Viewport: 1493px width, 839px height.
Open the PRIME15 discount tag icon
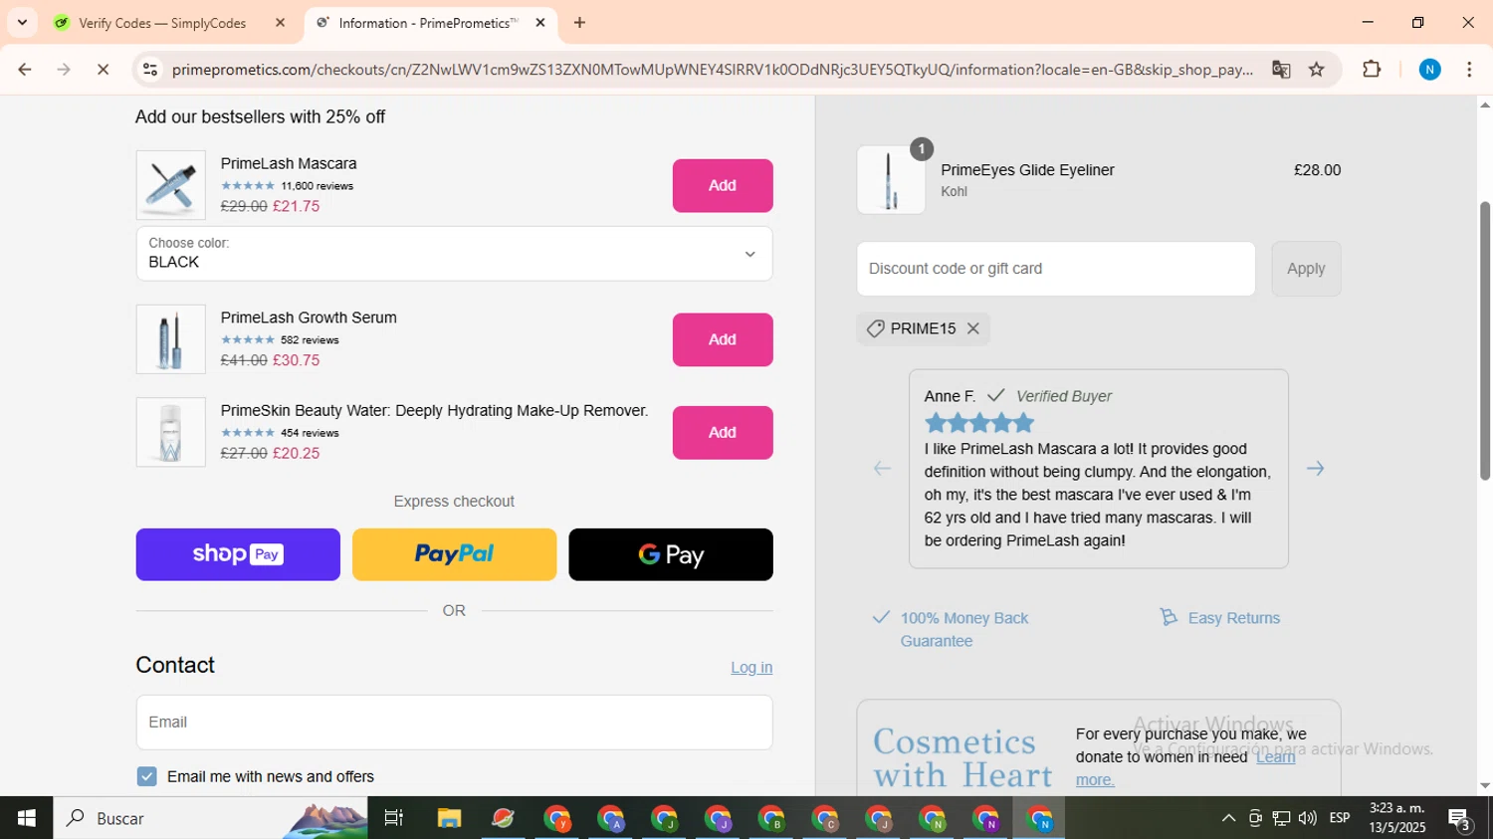(876, 328)
